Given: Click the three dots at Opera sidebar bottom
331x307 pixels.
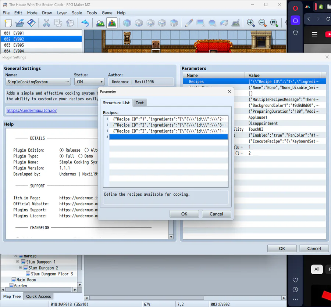Looking at the screenshot, I should [x=295, y=299].
